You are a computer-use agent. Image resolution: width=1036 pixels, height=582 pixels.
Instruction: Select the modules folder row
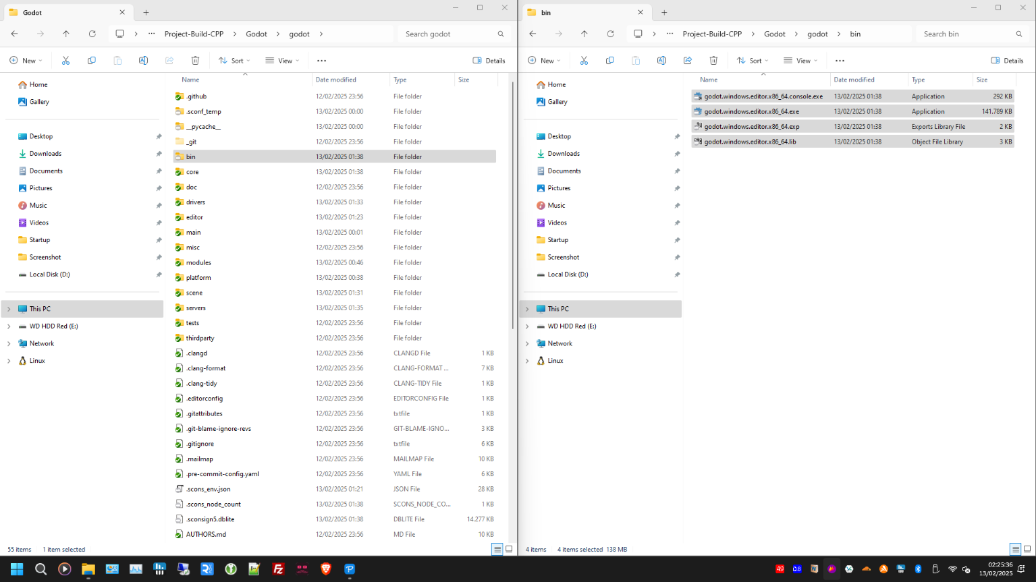point(335,262)
